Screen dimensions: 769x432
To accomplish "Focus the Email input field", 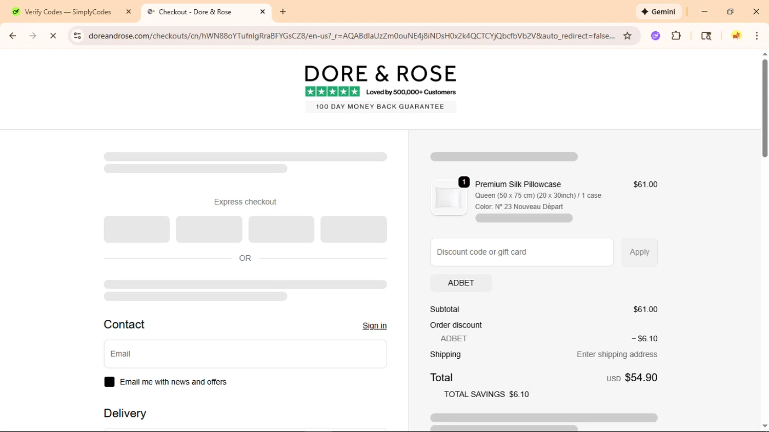I will [x=245, y=354].
